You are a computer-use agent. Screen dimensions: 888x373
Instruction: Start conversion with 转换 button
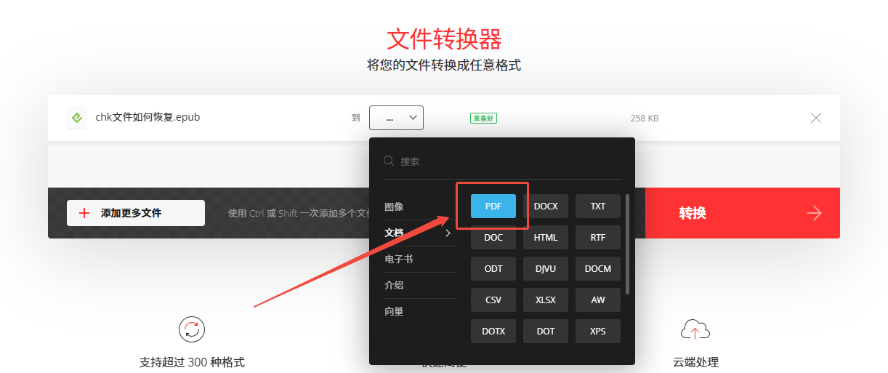point(743,213)
